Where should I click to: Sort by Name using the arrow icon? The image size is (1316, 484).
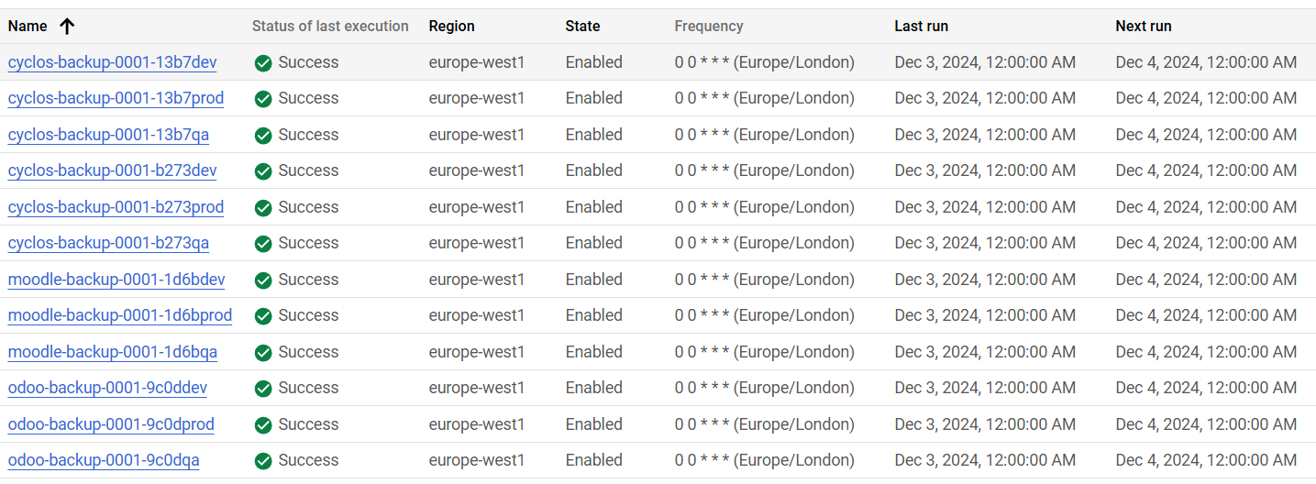(x=67, y=27)
